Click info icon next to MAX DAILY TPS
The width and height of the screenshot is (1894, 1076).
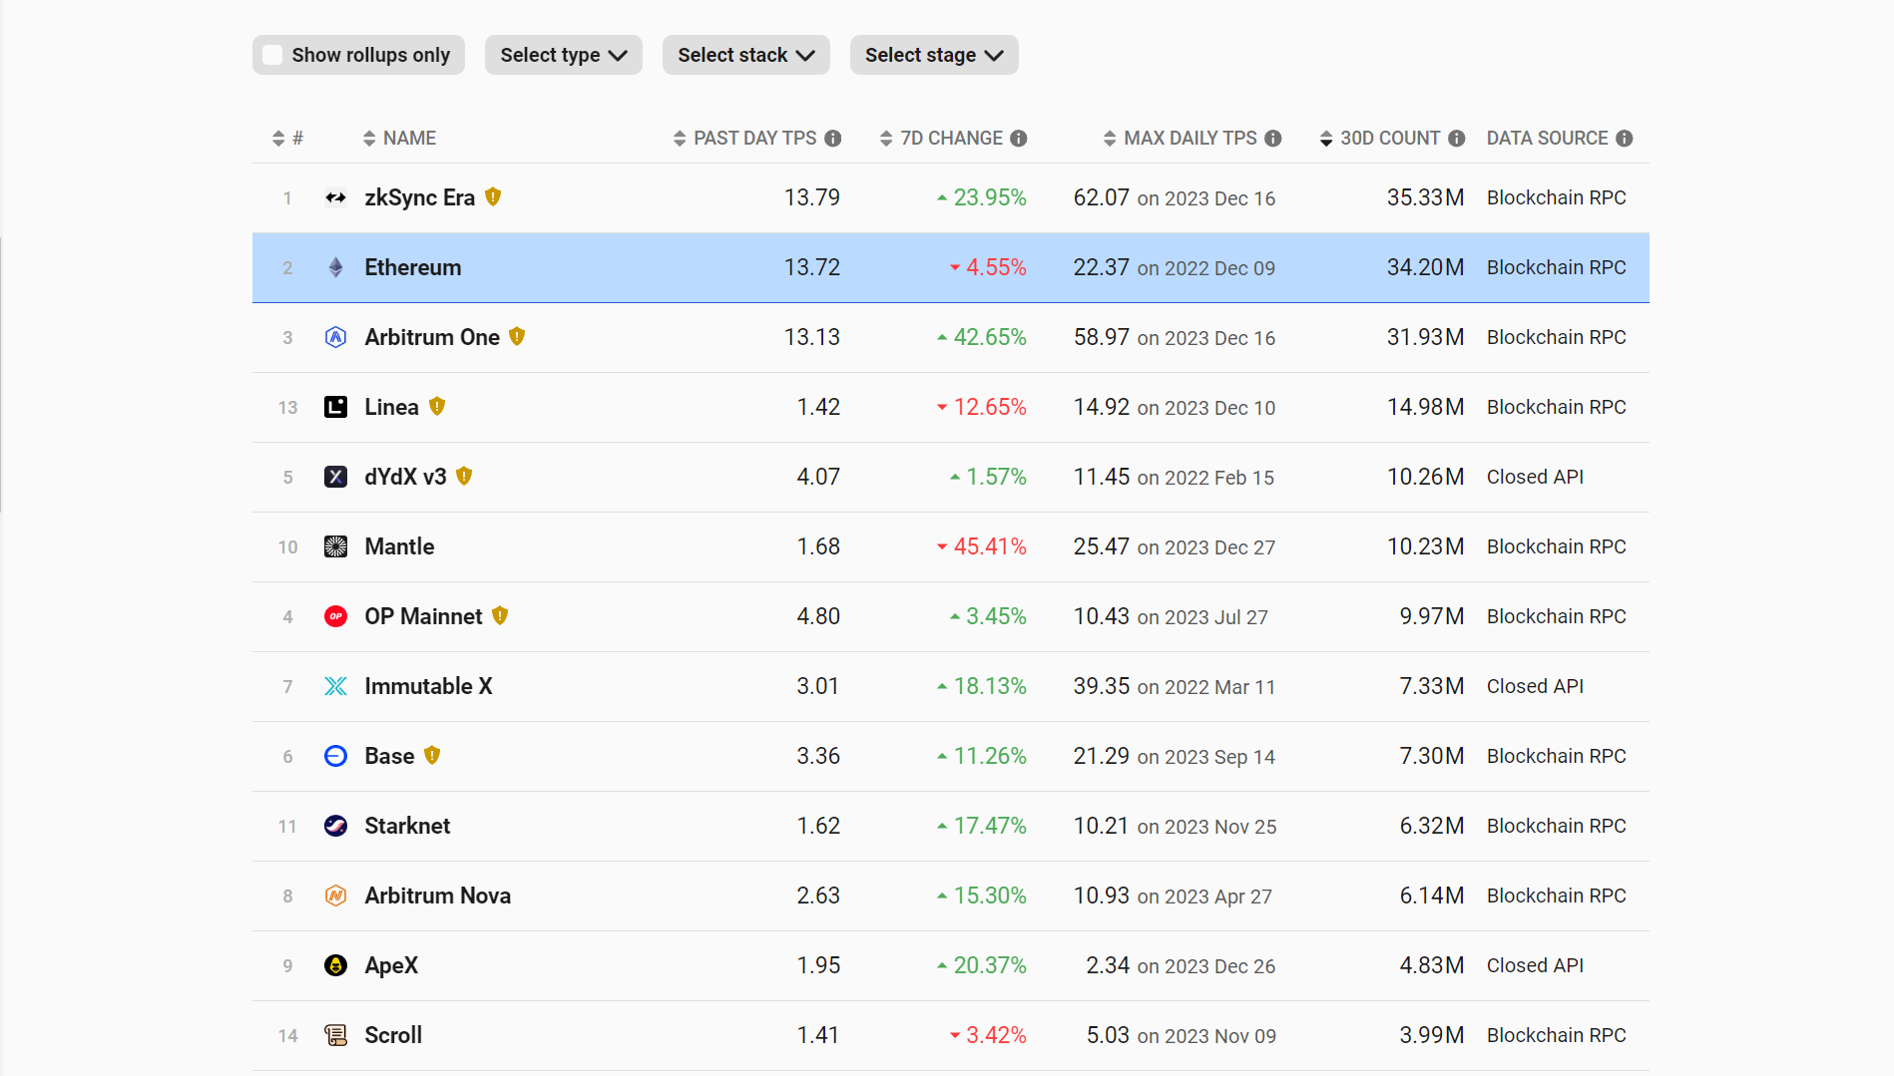pos(1273,139)
